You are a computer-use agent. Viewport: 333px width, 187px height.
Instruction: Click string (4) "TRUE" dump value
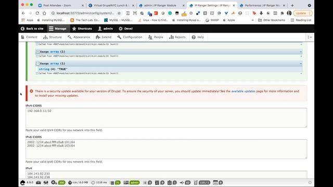coord(53,69)
